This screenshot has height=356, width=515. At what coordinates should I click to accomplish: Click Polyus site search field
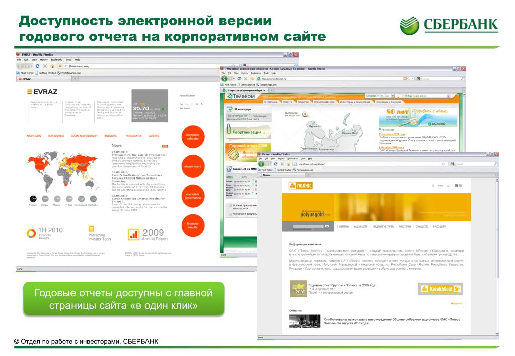tap(309, 226)
